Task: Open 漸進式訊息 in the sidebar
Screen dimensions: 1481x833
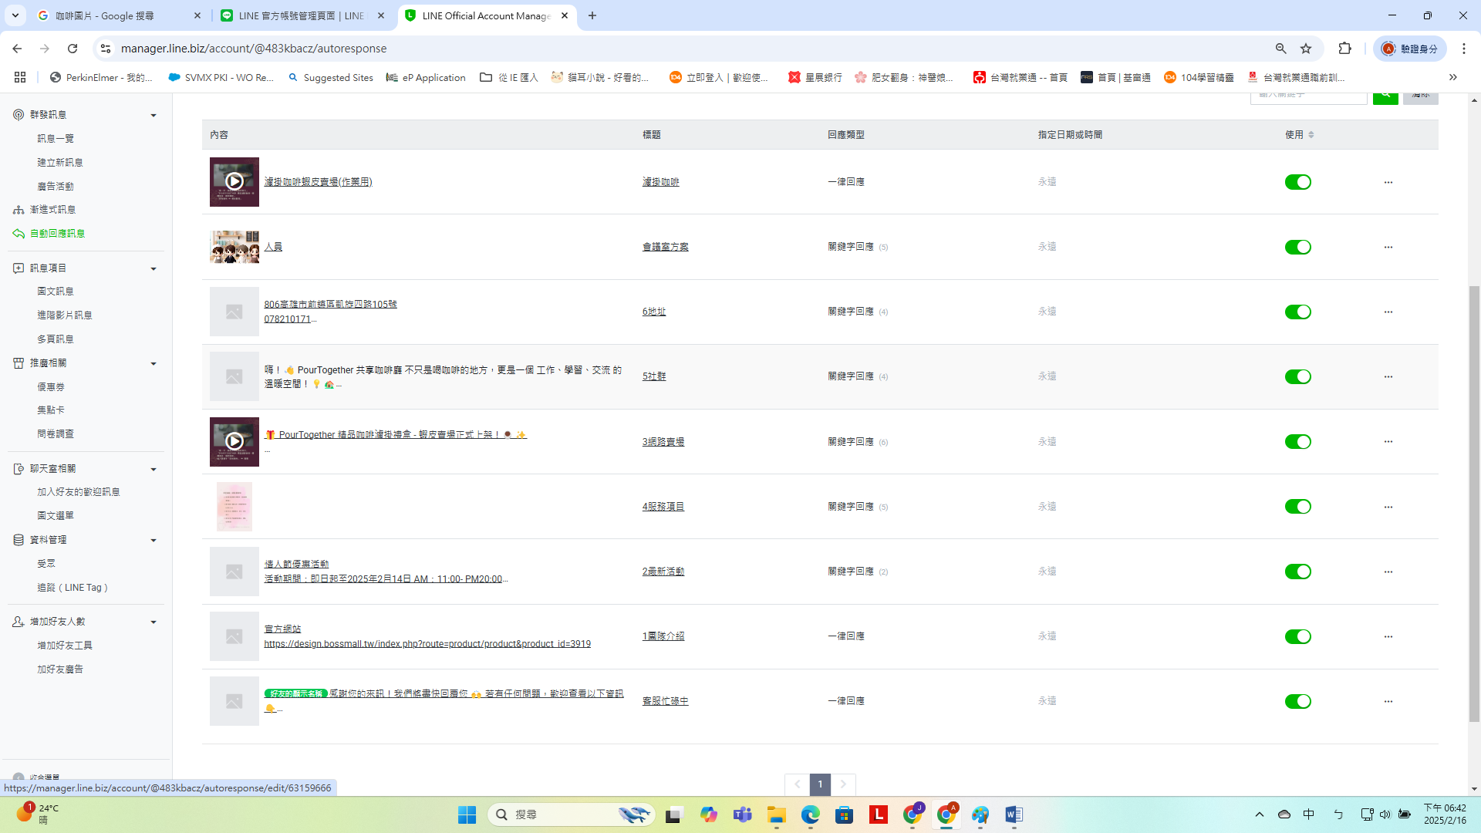Action: (52, 210)
